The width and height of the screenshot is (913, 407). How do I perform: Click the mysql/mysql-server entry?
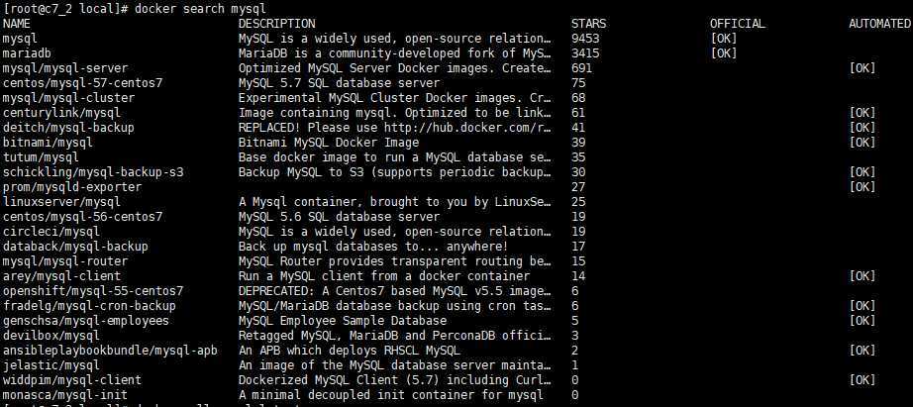click(65, 68)
